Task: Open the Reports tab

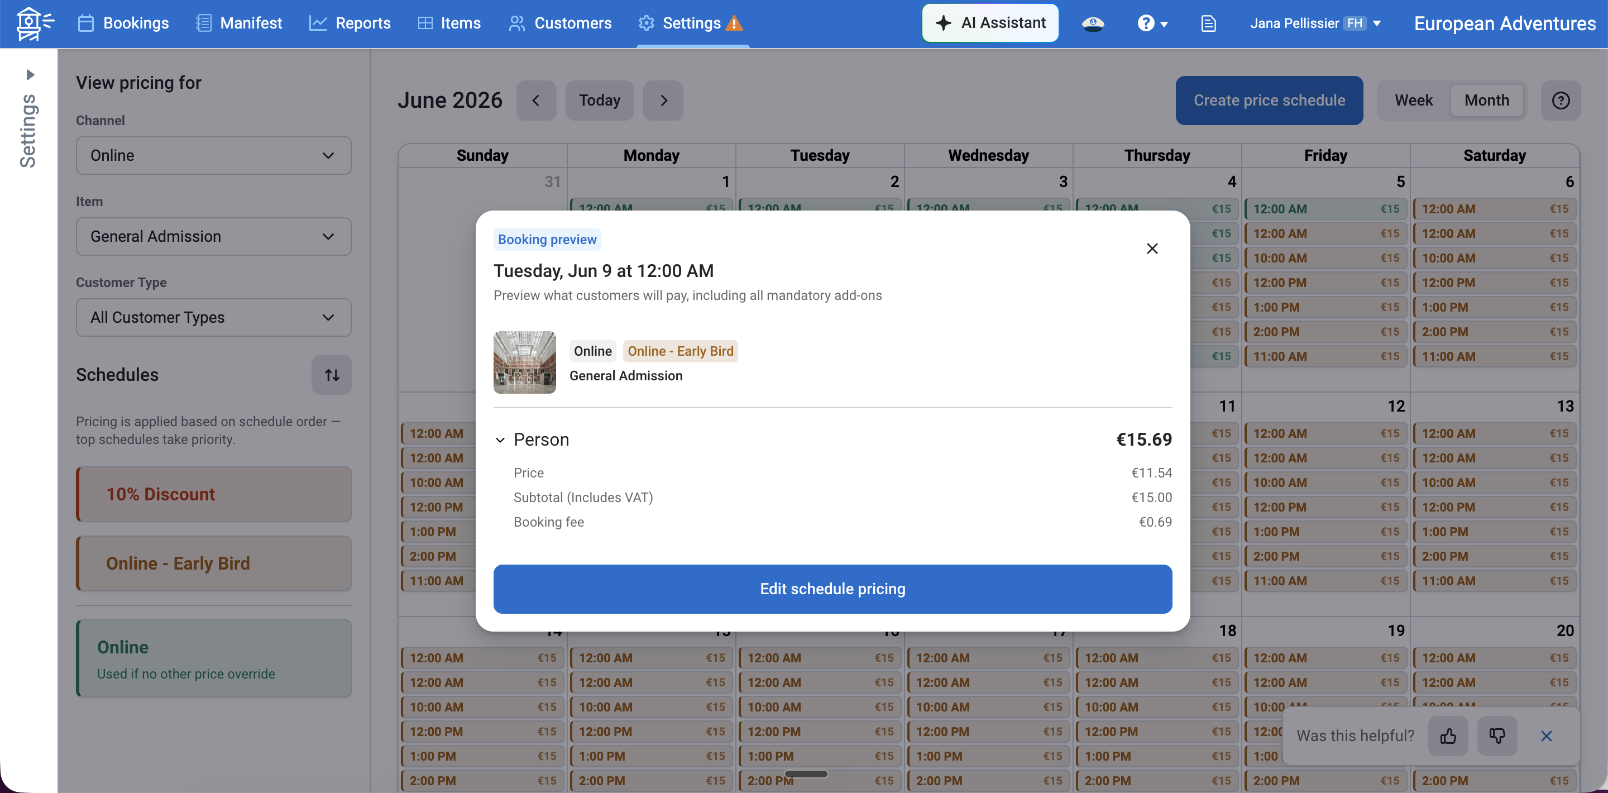Action: (350, 23)
